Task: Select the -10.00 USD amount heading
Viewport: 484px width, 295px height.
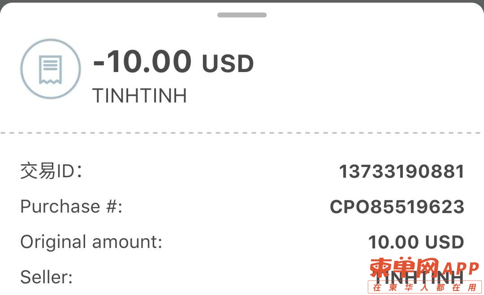Action: 173,62
